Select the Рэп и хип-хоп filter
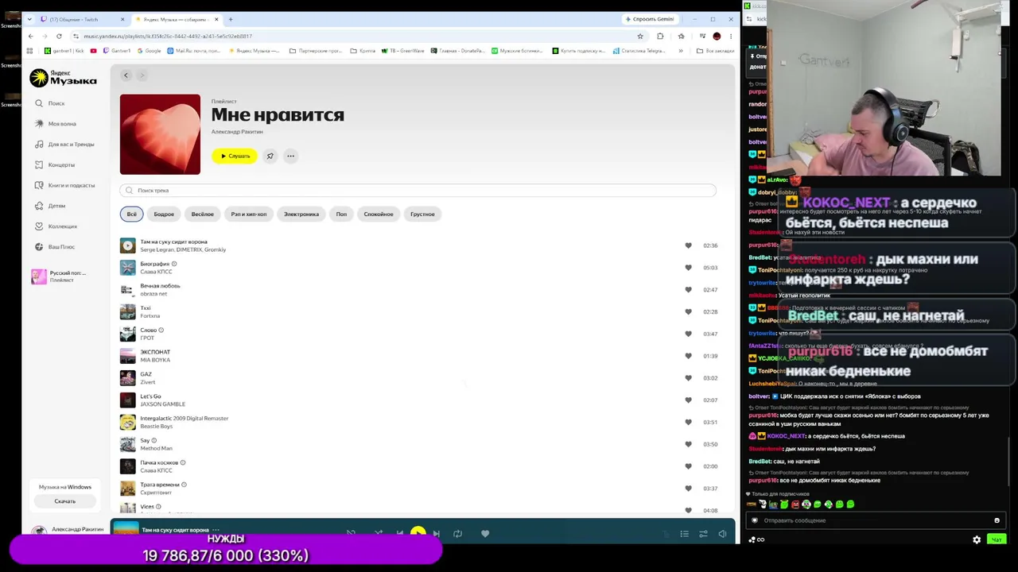Screen dimensions: 1018x572 249,214
